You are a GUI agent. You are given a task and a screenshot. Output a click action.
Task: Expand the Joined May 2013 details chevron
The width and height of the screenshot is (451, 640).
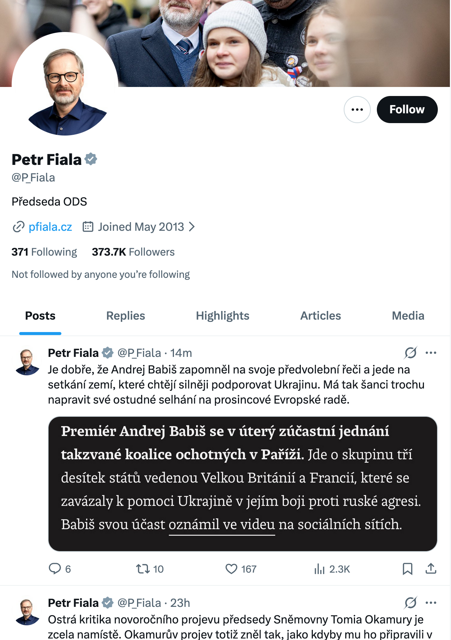[192, 227]
